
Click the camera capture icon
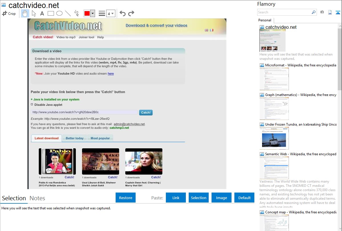tap(322, 12)
